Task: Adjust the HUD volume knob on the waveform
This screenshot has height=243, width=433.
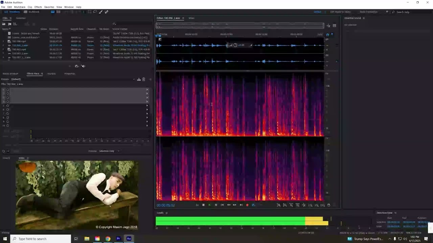Action: pyautogui.click(x=235, y=45)
